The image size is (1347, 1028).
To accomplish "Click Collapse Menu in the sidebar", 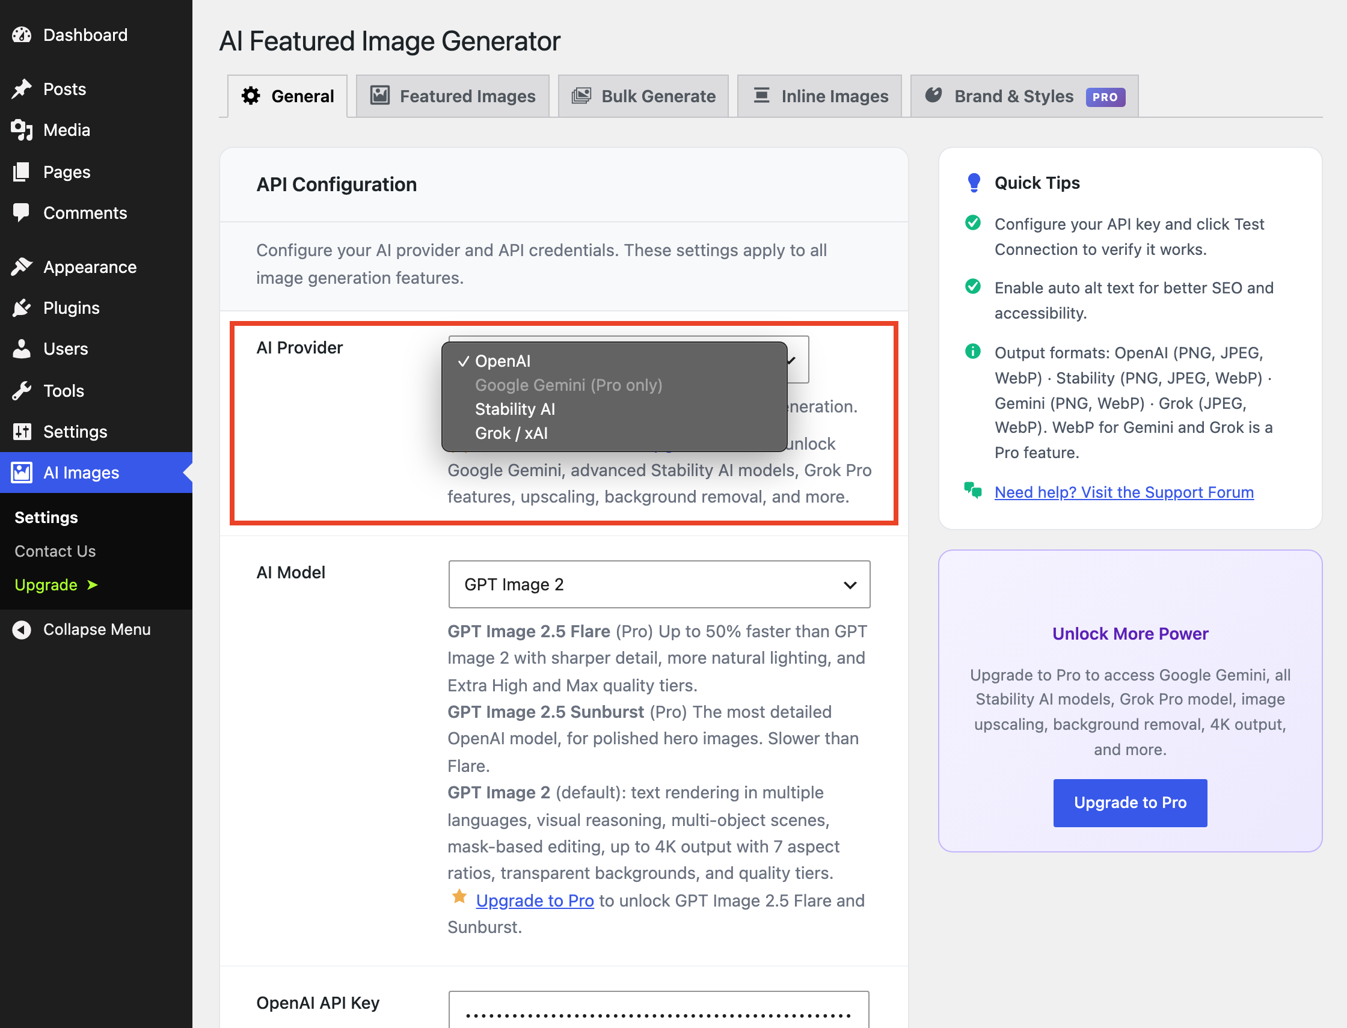I will [96, 629].
